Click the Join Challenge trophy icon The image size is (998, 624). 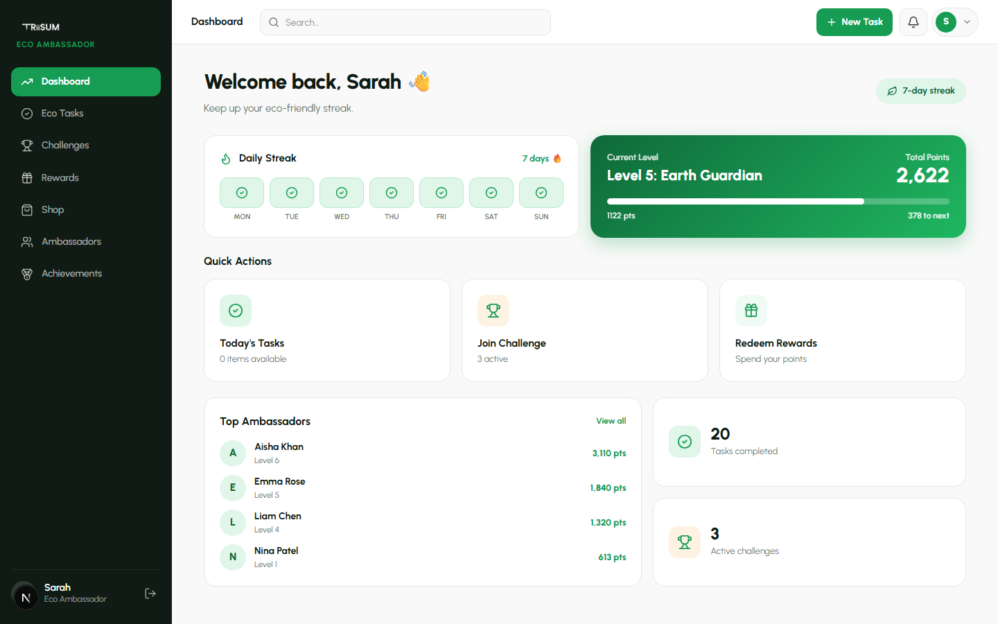(x=493, y=311)
